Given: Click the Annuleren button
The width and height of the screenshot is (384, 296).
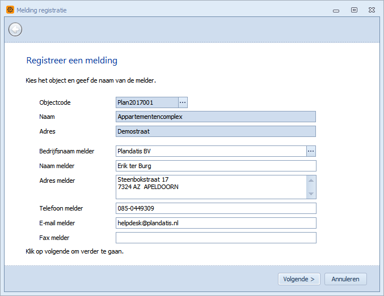Looking at the screenshot, I should [345, 279].
